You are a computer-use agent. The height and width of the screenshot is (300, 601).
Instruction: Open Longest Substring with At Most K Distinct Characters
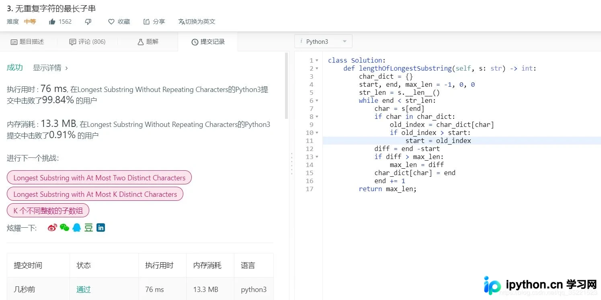coord(95,194)
